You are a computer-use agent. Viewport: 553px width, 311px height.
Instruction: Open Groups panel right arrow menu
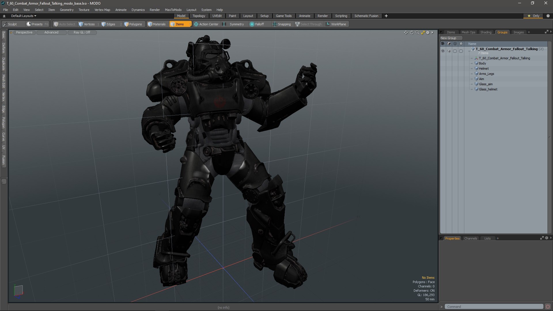pos(551,32)
